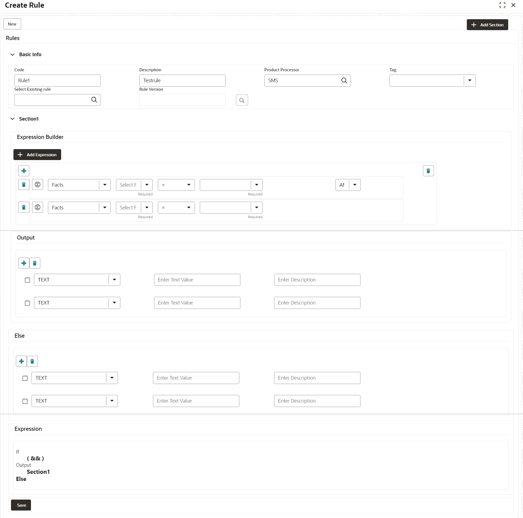The image size is (523, 518).
Task: Click the search icon beside Rule Version field
Action: coord(241,100)
